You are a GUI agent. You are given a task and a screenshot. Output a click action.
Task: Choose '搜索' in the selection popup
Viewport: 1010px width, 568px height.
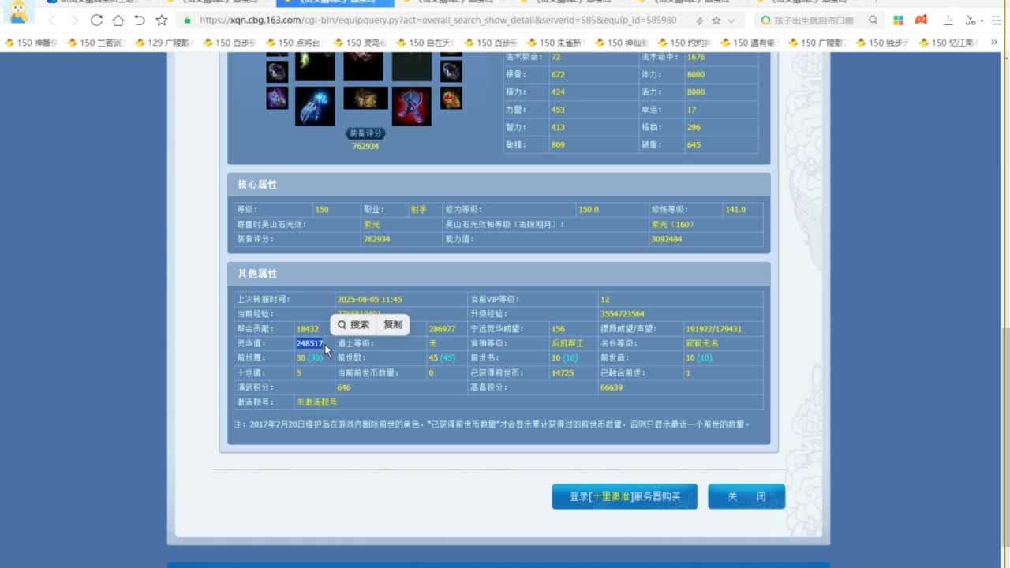(x=353, y=324)
